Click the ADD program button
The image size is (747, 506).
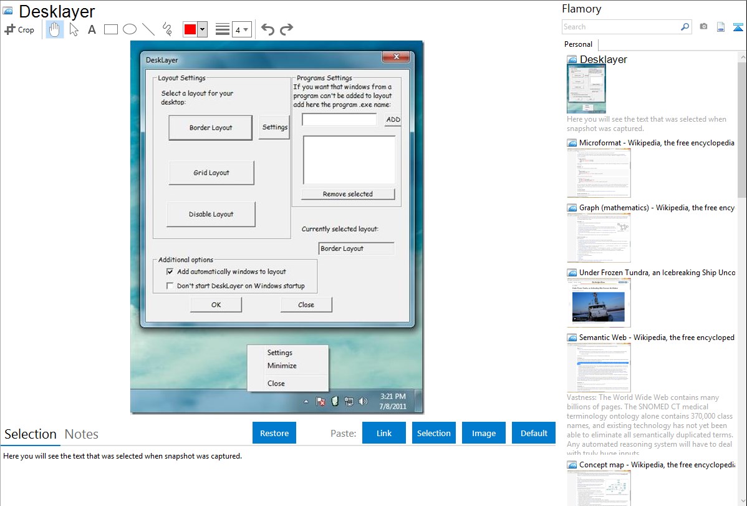(393, 120)
